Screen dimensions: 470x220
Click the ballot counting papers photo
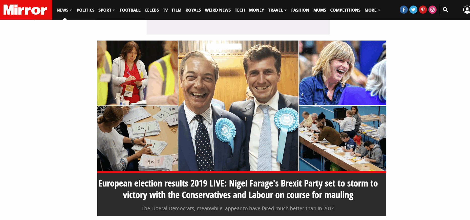(137, 138)
